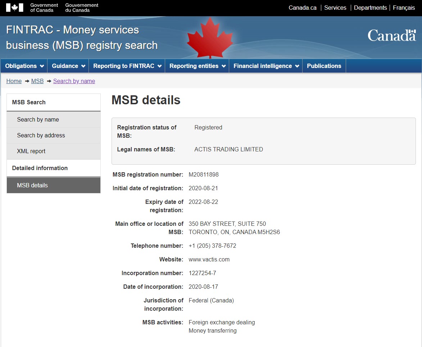
Task: Click the legal name ACTIS TRADING LIMITED
Action: tap(228, 149)
